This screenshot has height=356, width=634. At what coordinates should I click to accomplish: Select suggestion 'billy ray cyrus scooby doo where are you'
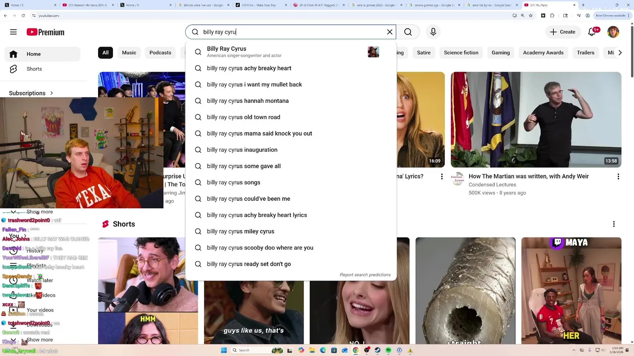pyautogui.click(x=291, y=248)
